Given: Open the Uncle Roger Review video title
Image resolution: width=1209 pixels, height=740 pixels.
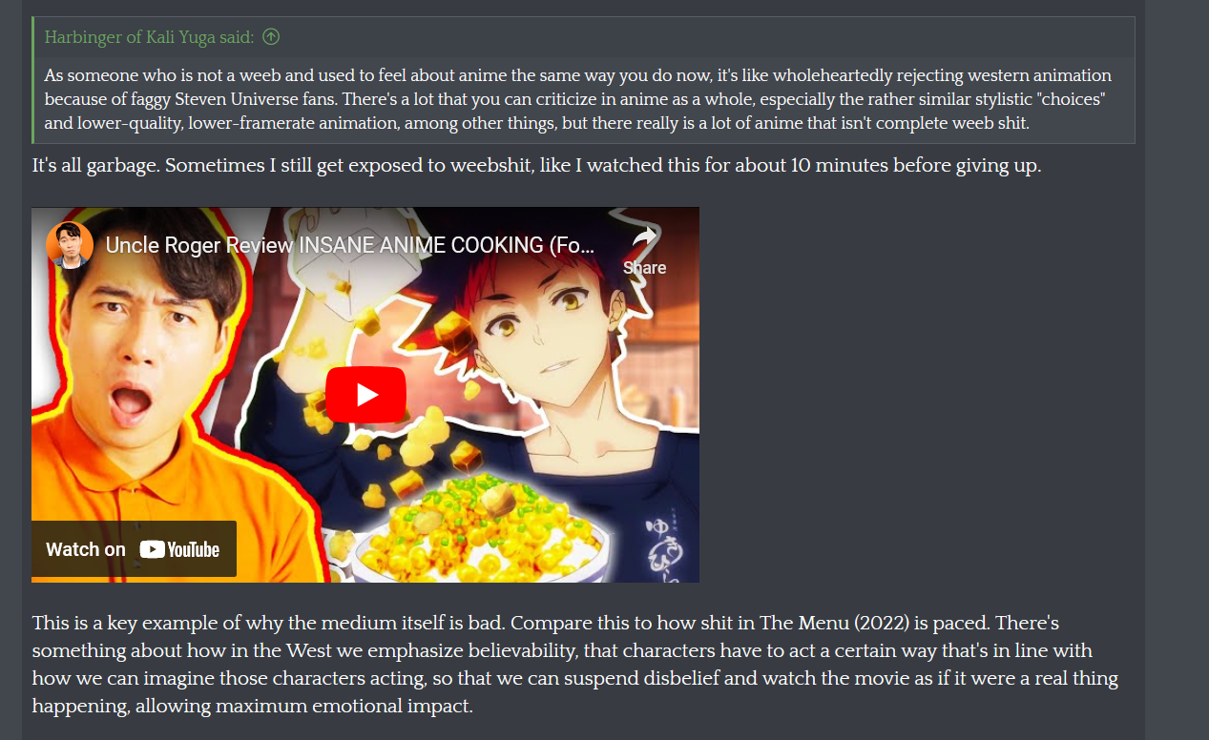Looking at the screenshot, I should tap(349, 245).
